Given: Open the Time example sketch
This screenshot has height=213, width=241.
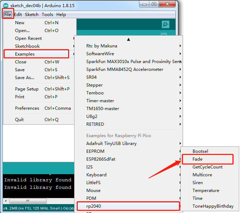Looking at the screenshot, I should click(210, 198).
